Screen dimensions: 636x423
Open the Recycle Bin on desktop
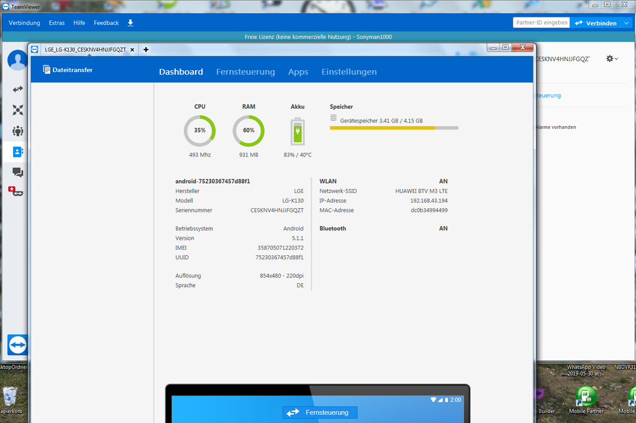pyautogui.click(x=10, y=396)
